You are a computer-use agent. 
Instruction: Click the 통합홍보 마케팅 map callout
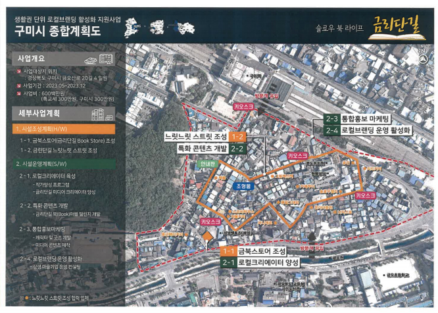366,119
